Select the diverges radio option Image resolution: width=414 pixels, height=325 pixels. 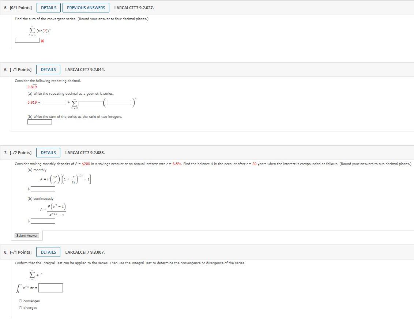click(20, 307)
